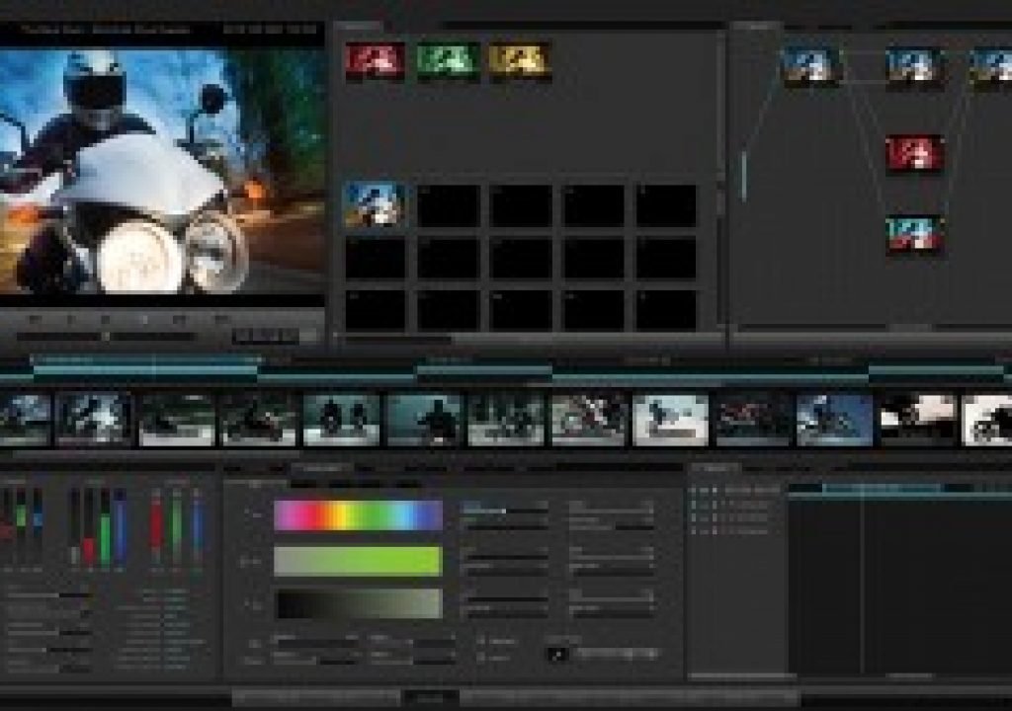Click the node graph vertical scrollbar handle
This screenshot has height=711, width=1012.
(x=744, y=176)
